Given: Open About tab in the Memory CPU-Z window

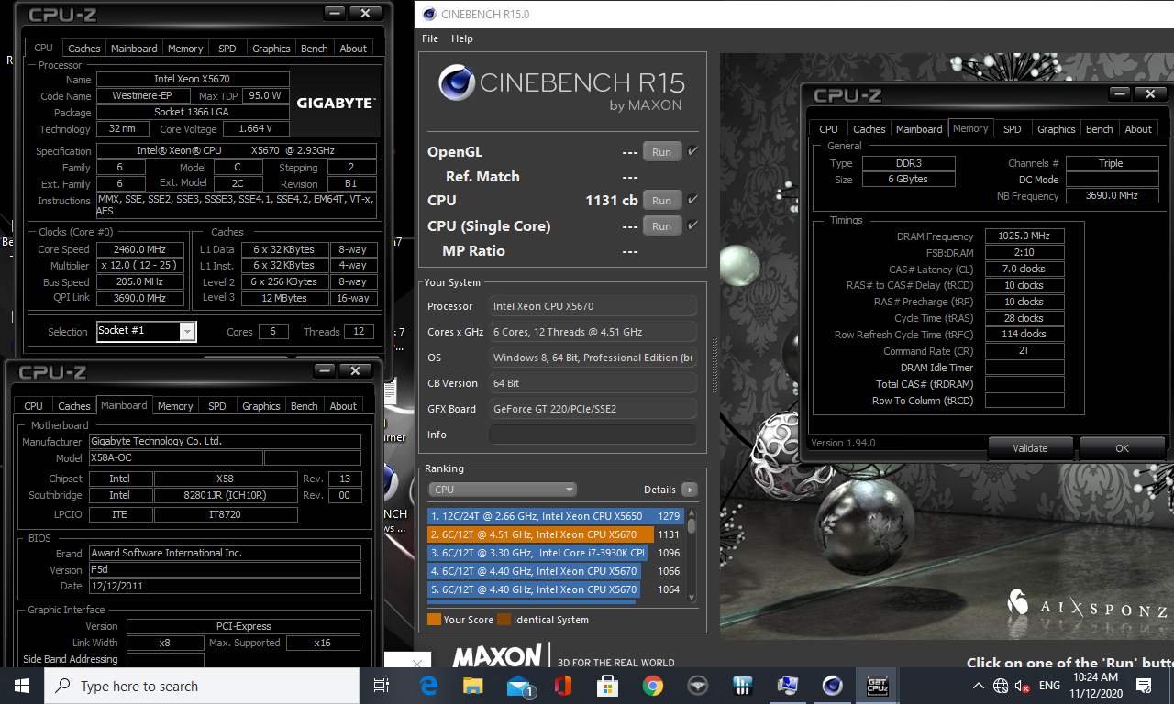Looking at the screenshot, I should (1138, 129).
